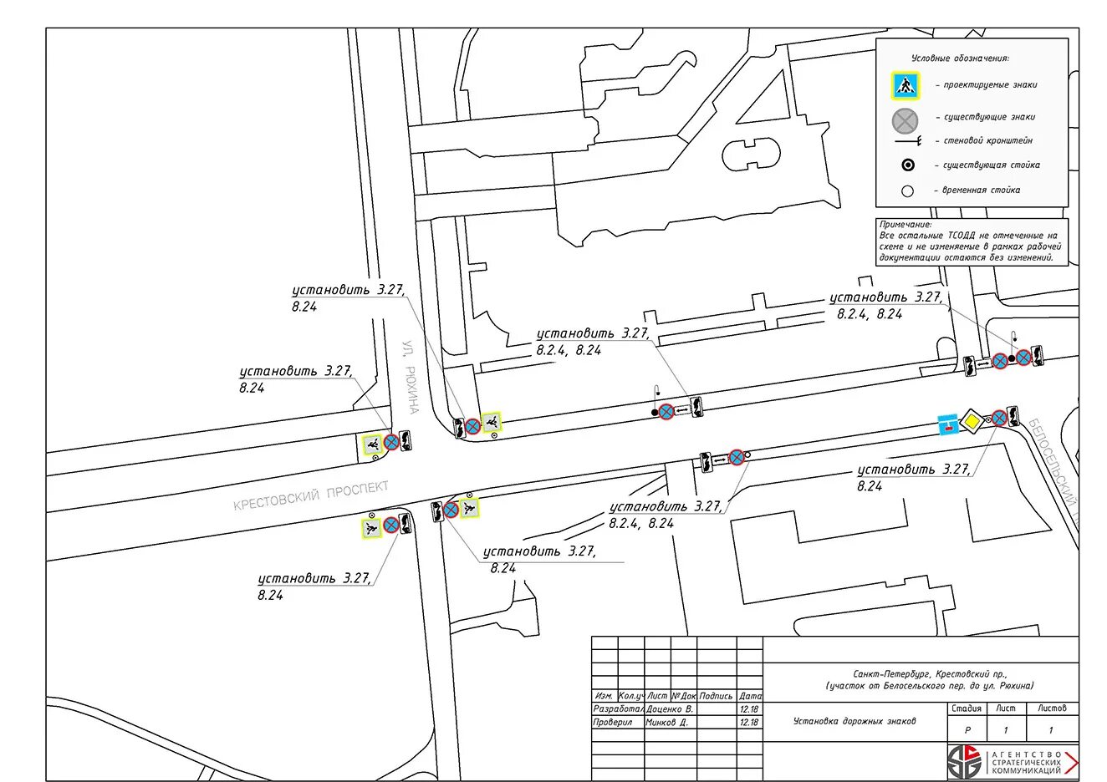
Task: Click the 'Кол.уч' column header
Action: click(x=631, y=696)
